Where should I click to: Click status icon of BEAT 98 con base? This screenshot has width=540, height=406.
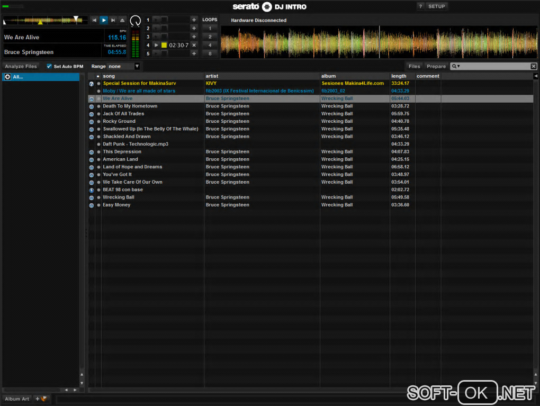pyautogui.click(x=91, y=190)
